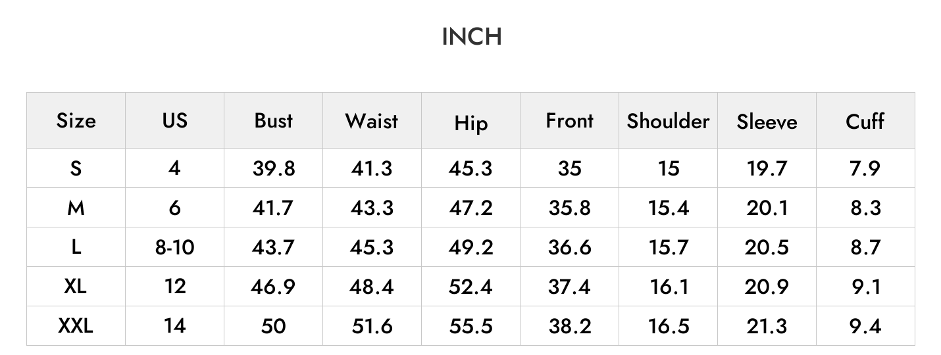The image size is (941, 355).
Task: Select the Size column header
Action: coord(76,120)
